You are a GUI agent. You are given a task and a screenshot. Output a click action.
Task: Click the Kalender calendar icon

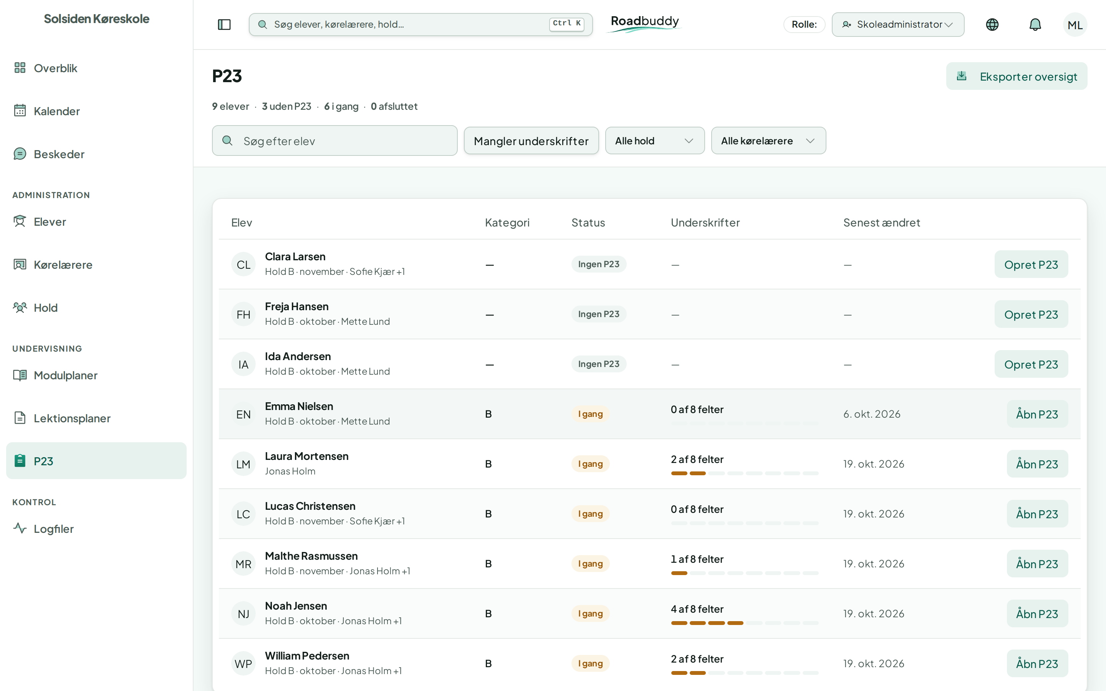(x=20, y=111)
